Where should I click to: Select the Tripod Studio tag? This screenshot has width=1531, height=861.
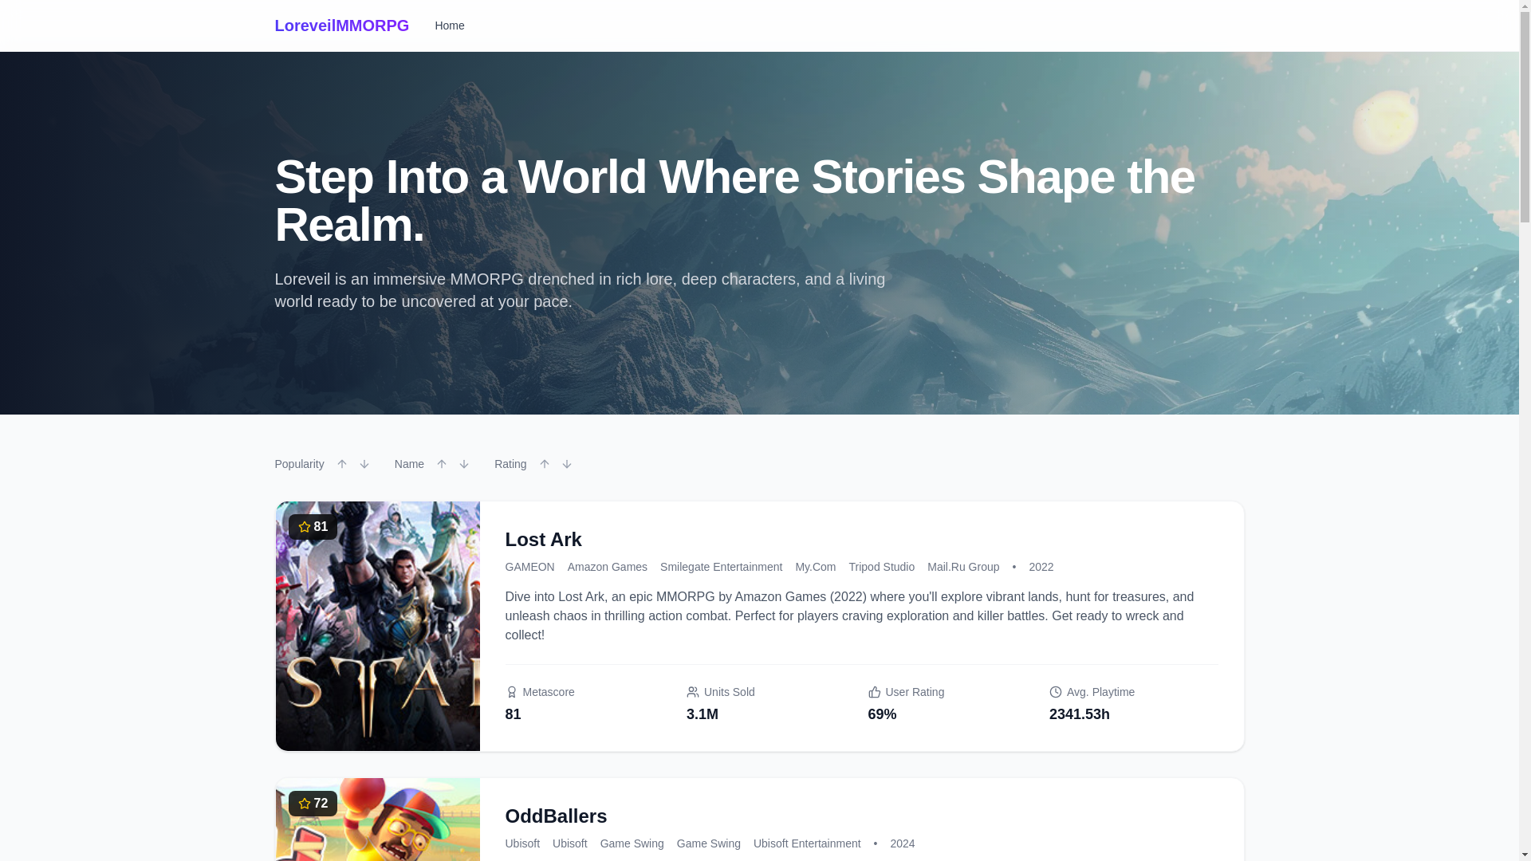tap(881, 567)
